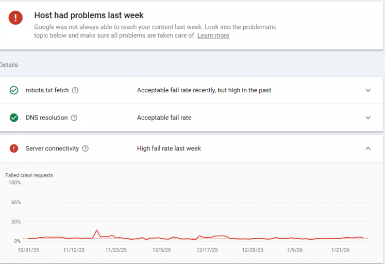Click the Host had problems last week heading
Screen dimensions: 385x264
(89, 15)
